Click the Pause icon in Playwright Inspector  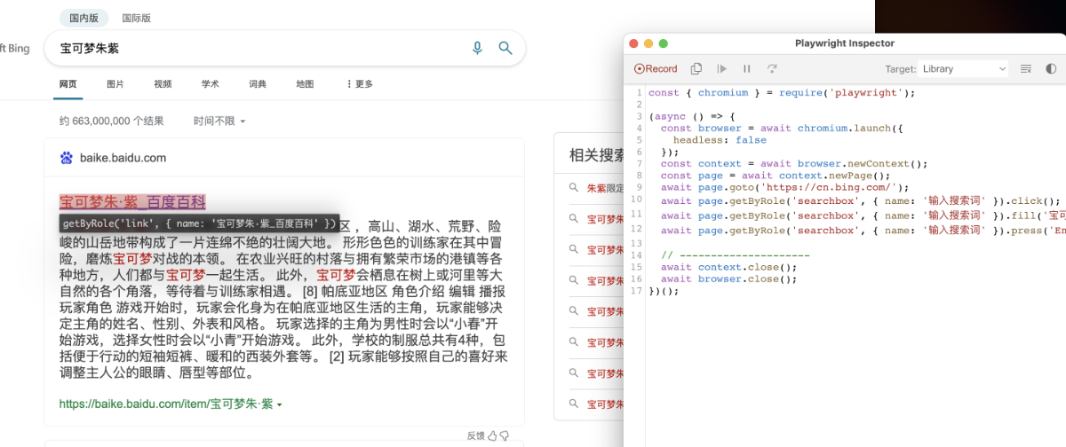[747, 68]
